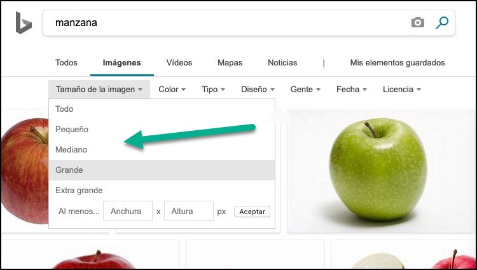Image resolution: width=477 pixels, height=270 pixels.
Task: Click the Anchura width input field
Action: [128, 211]
